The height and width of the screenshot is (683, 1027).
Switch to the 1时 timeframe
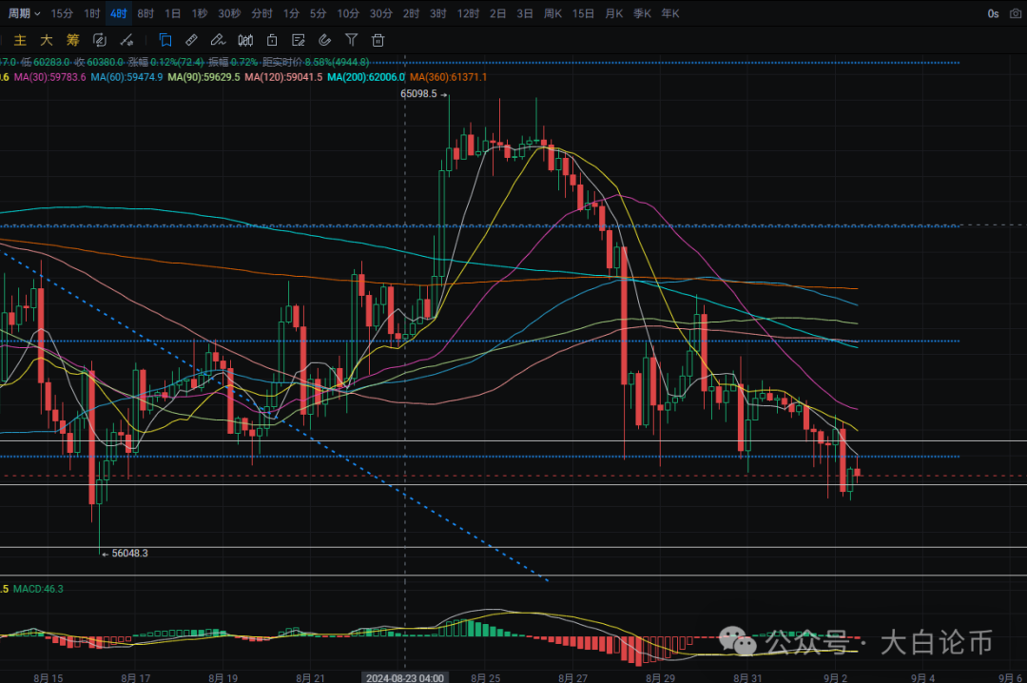click(91, 13)
